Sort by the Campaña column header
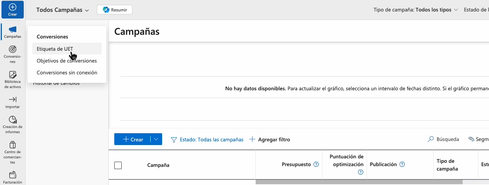Screen dimensions: 489x185 (x=158, y=165)
